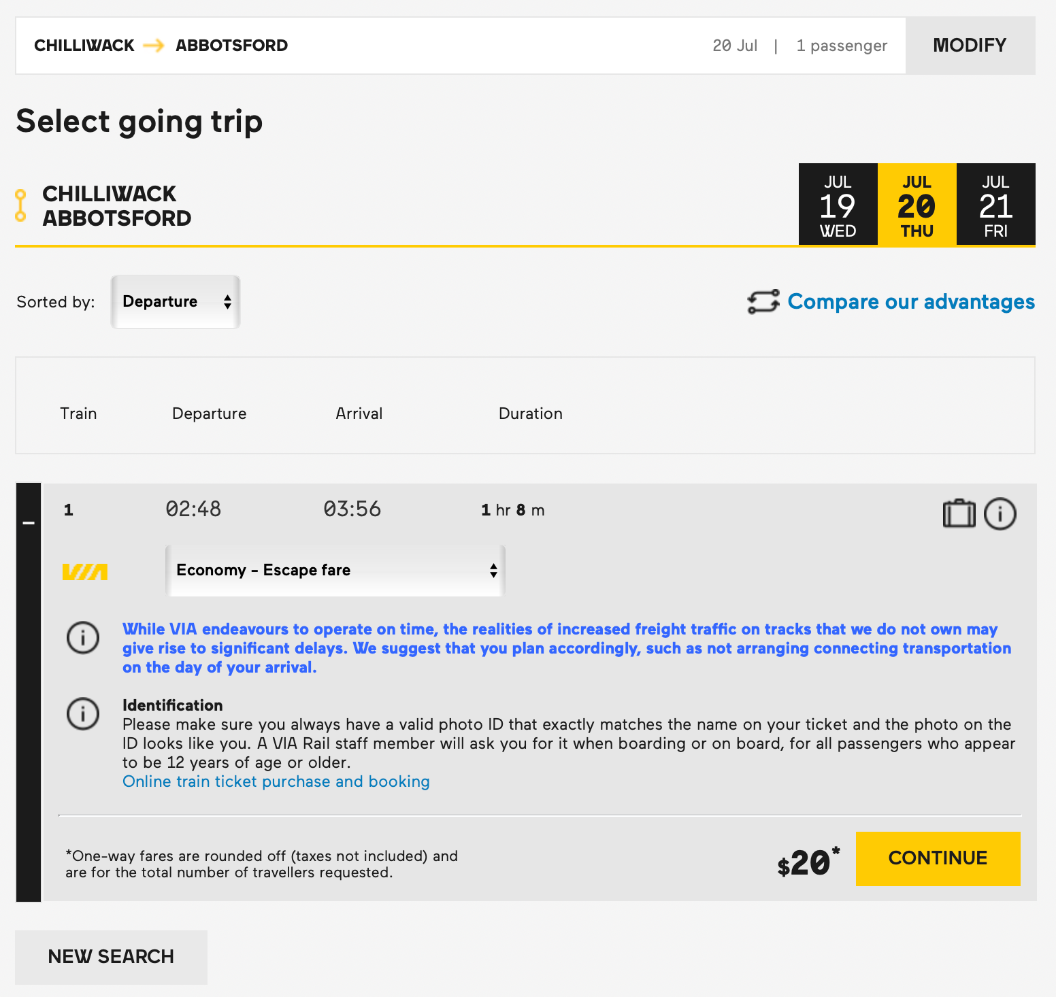Click info icon beside freight delay notice
Screen dimensions: 1056x997
[83, 638]
